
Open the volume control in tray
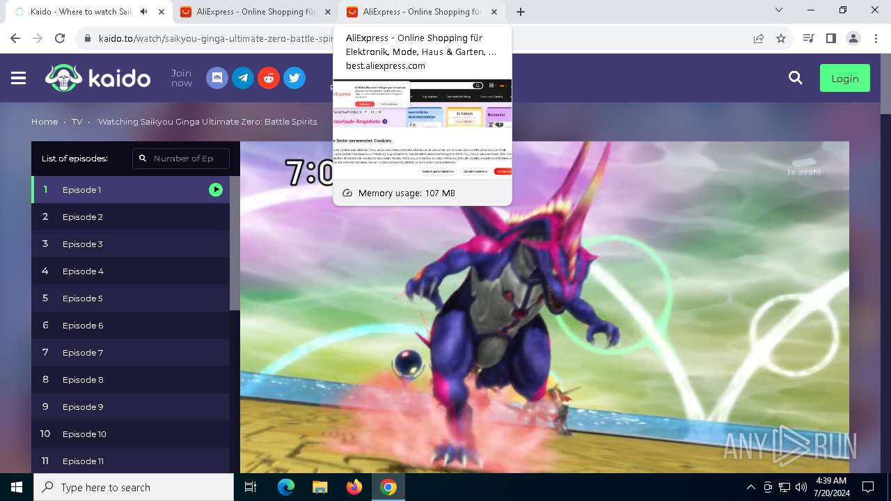point(801,487)
